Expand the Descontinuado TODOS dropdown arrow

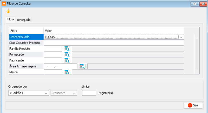[181, 37]
